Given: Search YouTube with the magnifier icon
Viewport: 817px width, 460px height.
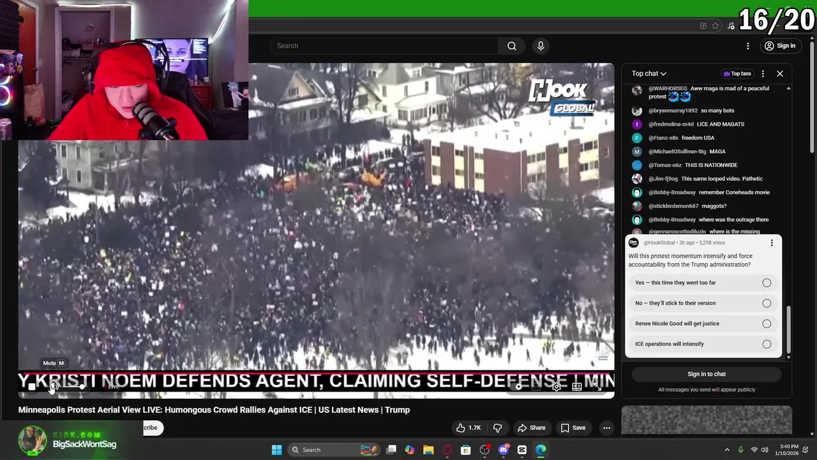Looking at the screenshot, I should point(512,46).
